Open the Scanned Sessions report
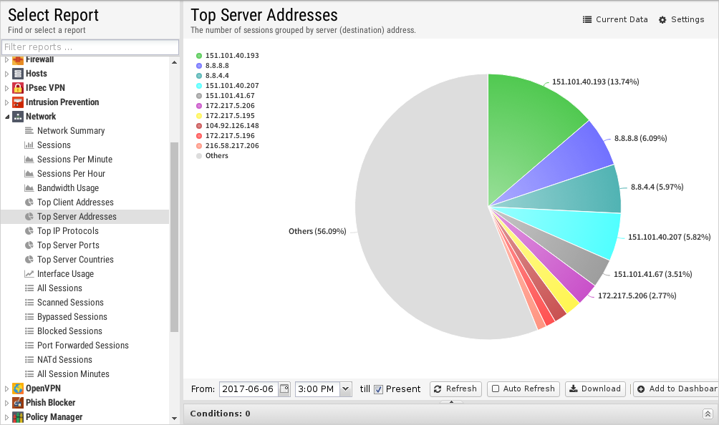Image resolution: width=719 pixels, height=425 pixels. tap(70, 302)
